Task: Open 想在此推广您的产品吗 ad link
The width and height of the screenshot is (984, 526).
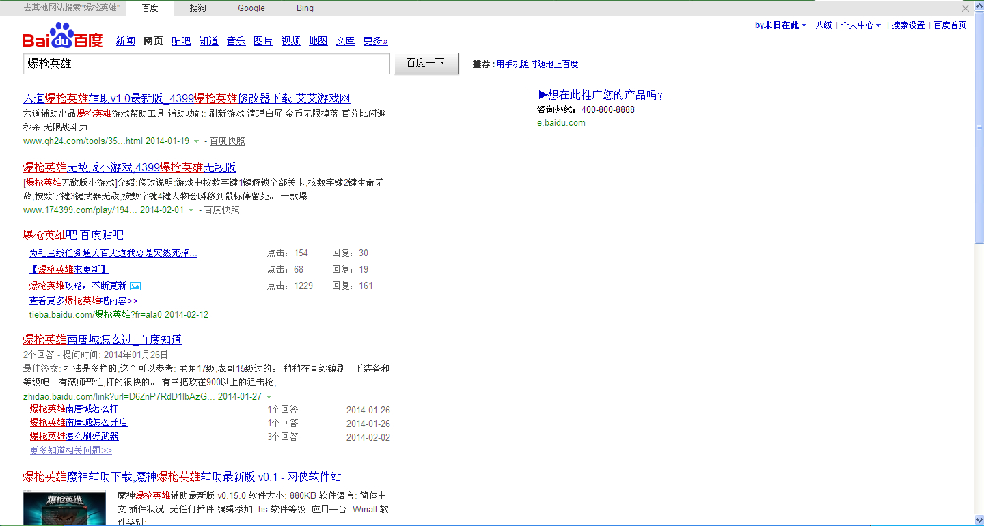Action: [x=603, y=95]
